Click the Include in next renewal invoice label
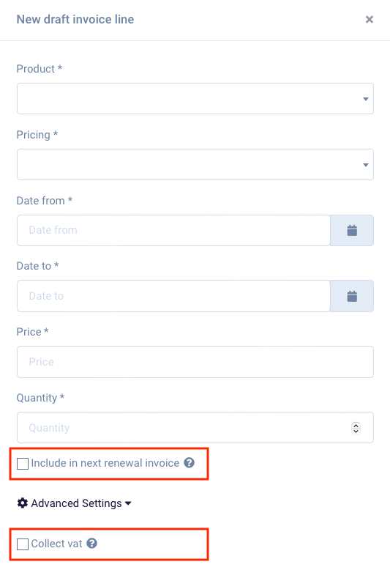This screenshot has height=570, width=390. click(x=105, y=463)
